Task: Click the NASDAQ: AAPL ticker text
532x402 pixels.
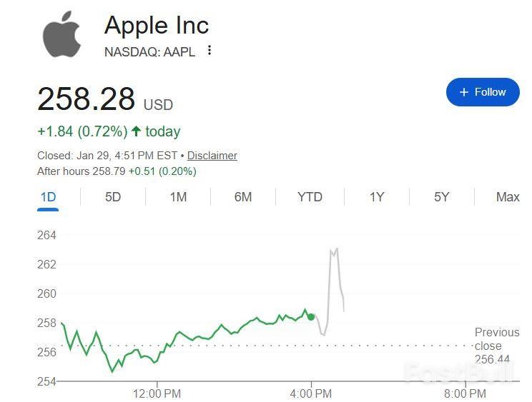Action: (x=149, y=51)
